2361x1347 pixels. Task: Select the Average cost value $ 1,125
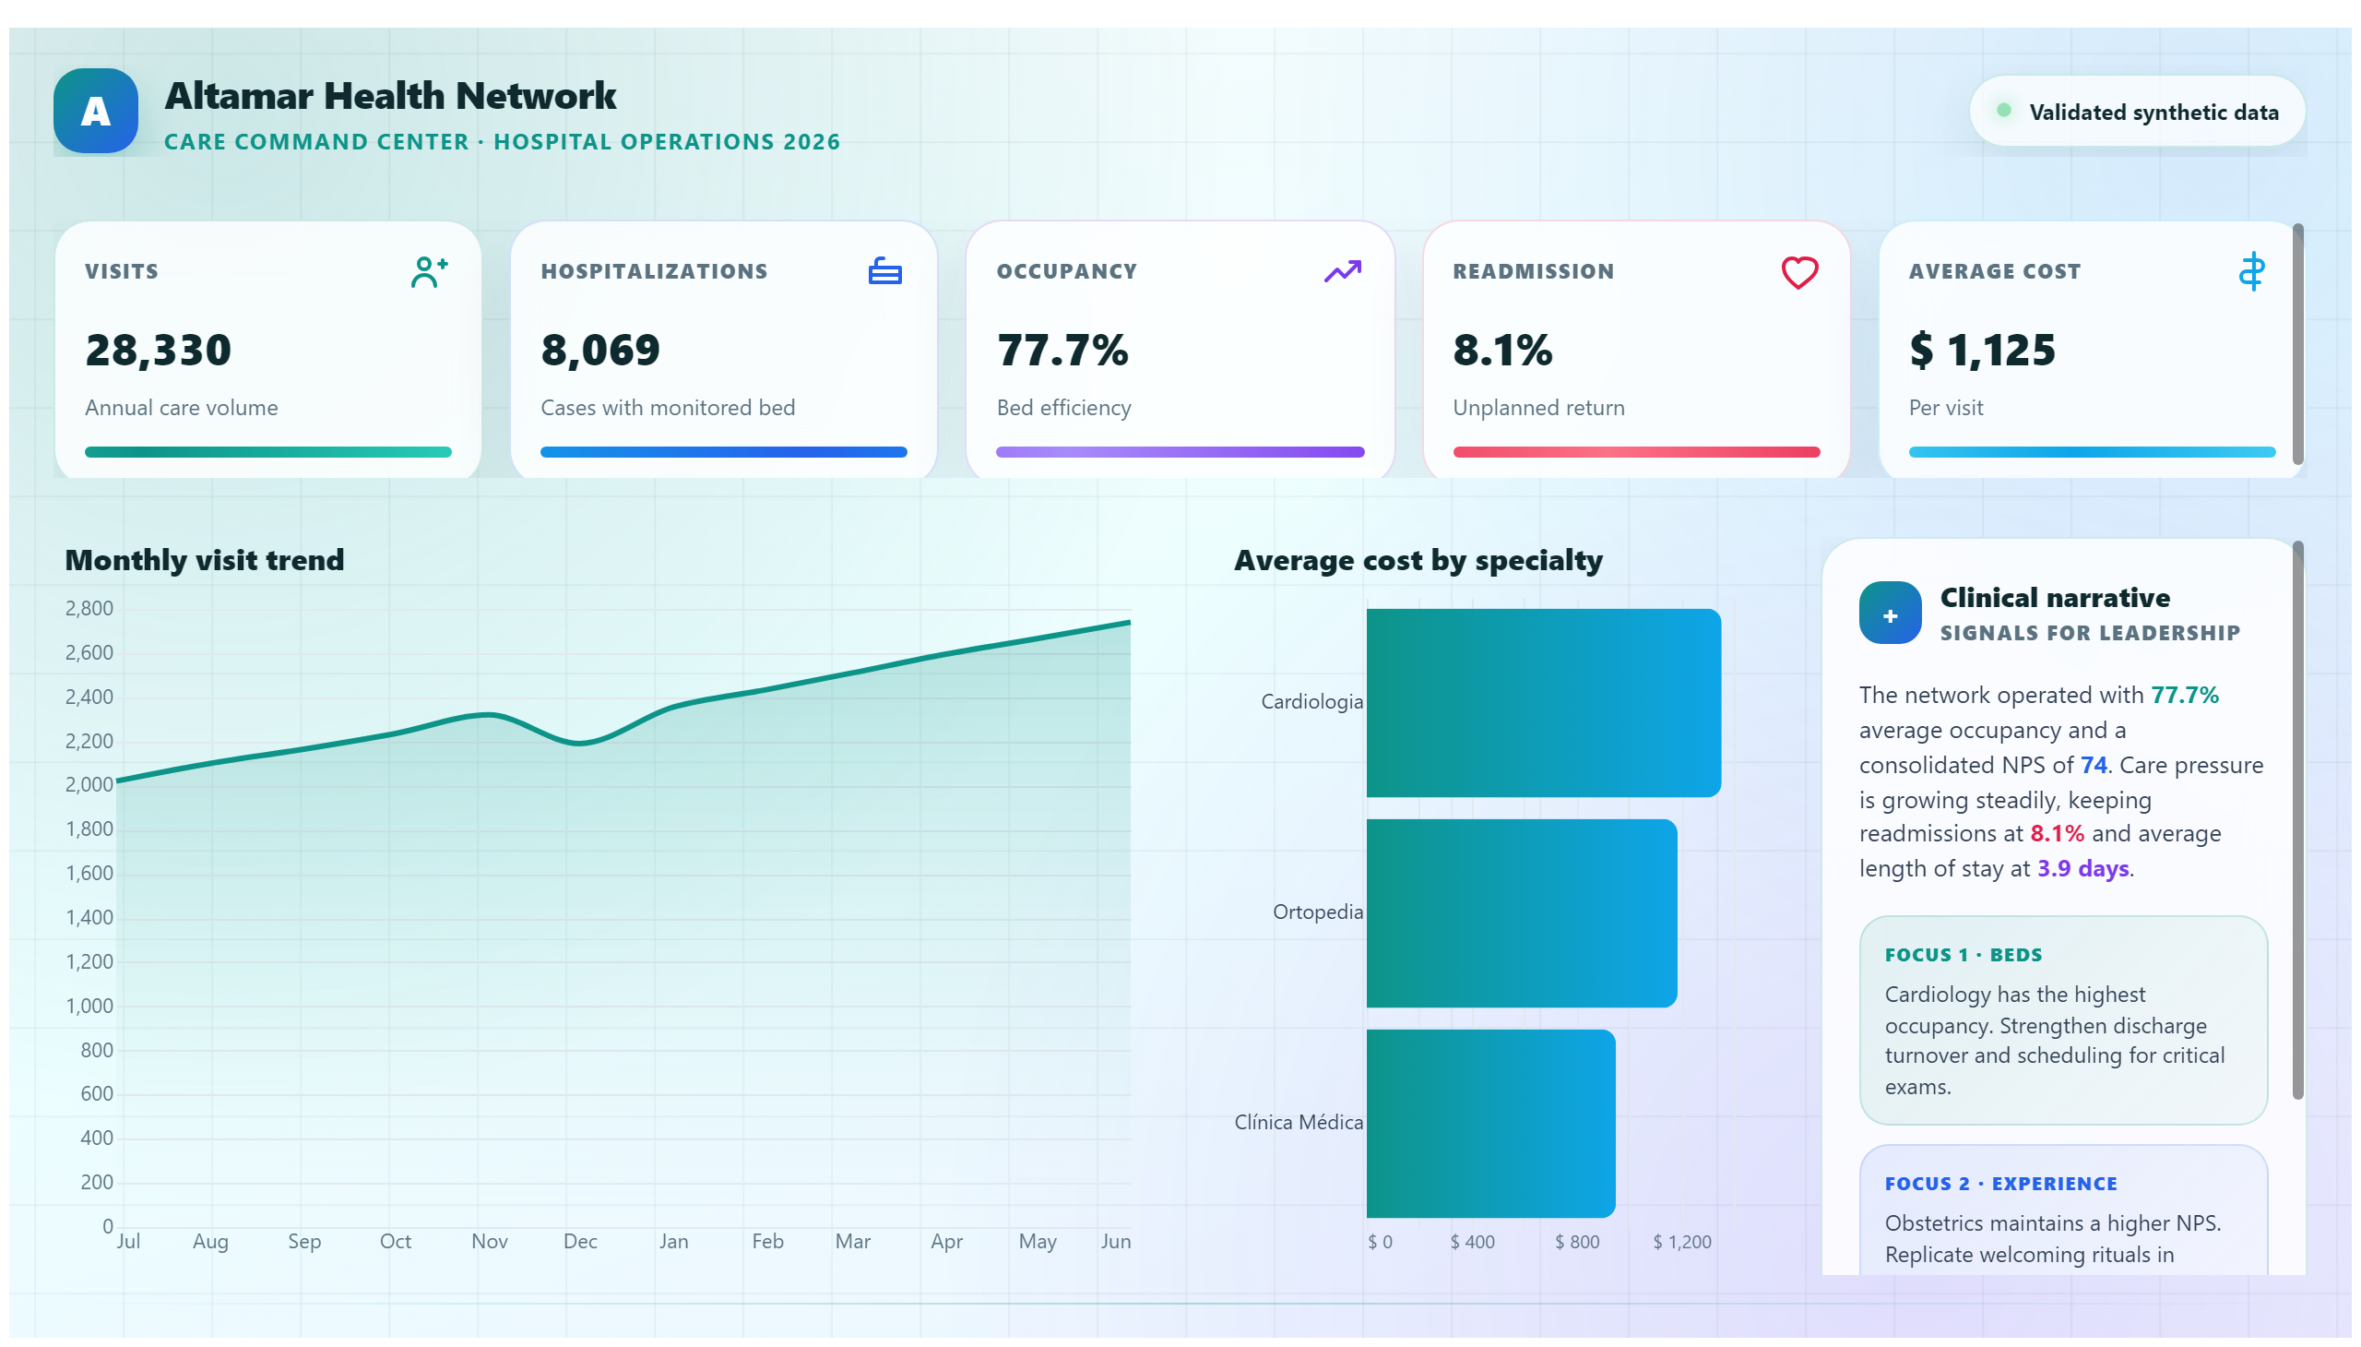tap(1981, 350)
